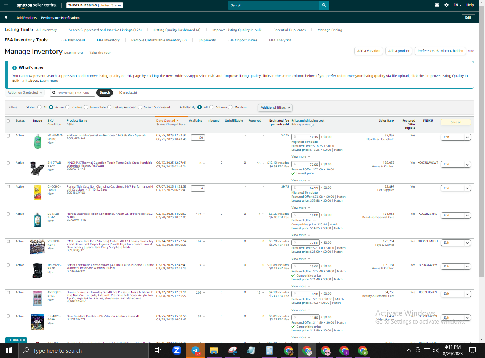485x358 pixels.
Task: Click the Herbal Essences product thumbnail
Action: [x=38, y=220]
